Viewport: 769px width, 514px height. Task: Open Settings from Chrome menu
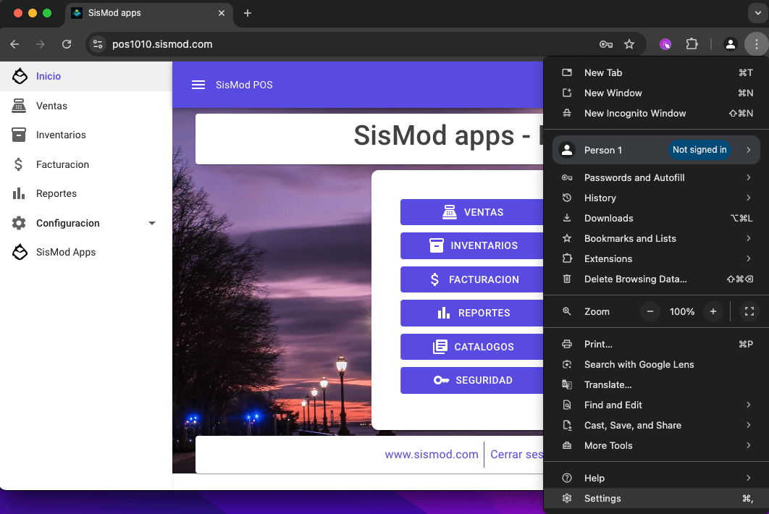(656, 498)
